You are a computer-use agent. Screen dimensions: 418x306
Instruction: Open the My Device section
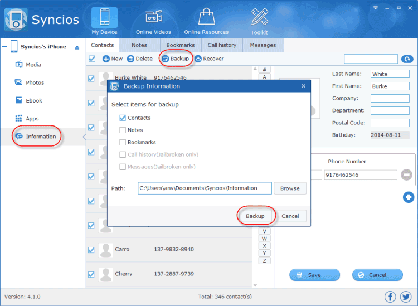click(104, 21)
